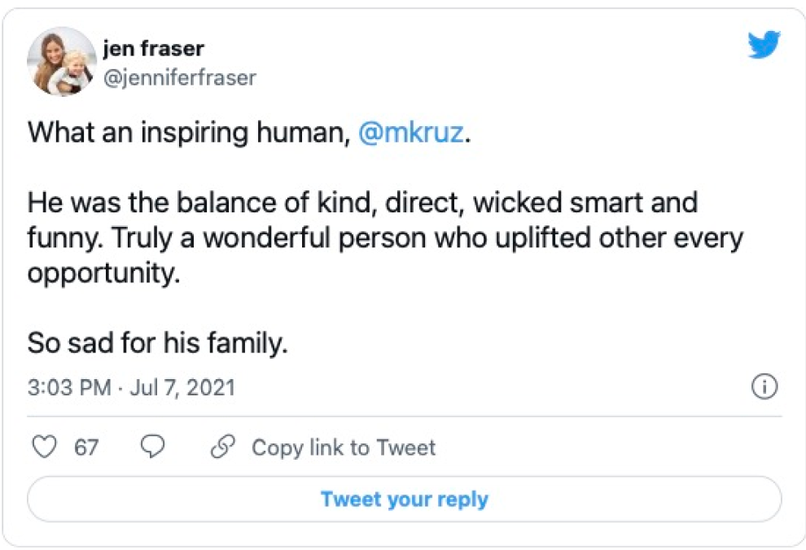
Task: Open the @jenniferfraser handle
Action: tap(179, 77)
